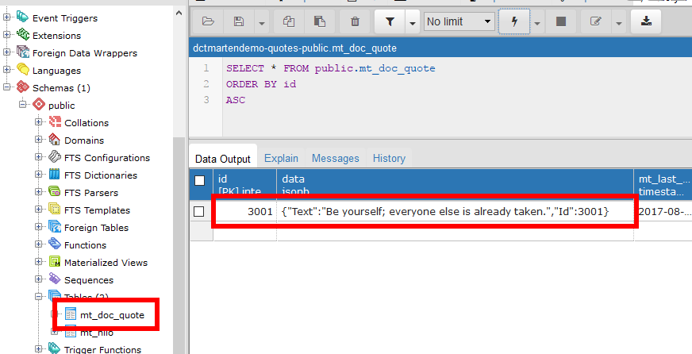This screenshot has width=692, height=354.
Task: Switch to the Data Output tab
Action: click(x=223, y=159)
